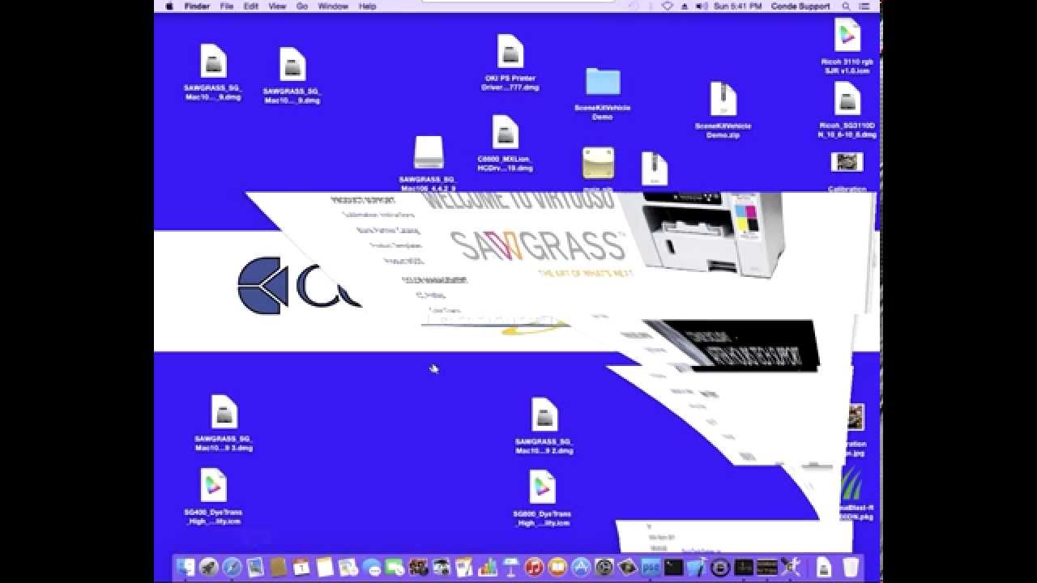Open the Apple menu
The height and width of the screenshot is (583, 1037).
click(x=169, y=6)
